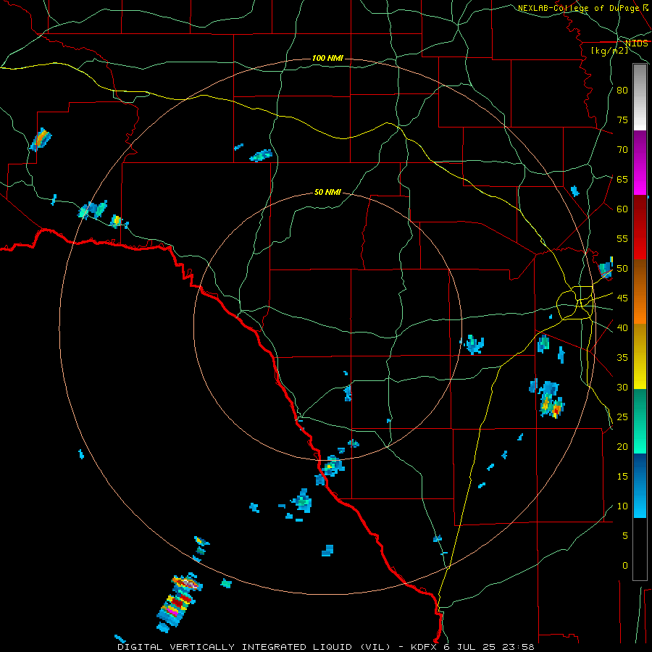This screenshot has width=652, height=652.
Task: Click the 100 NMI range ring label
Action: 327,58
